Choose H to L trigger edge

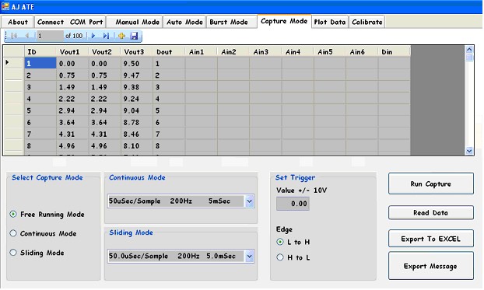click(x=280, y=257)
